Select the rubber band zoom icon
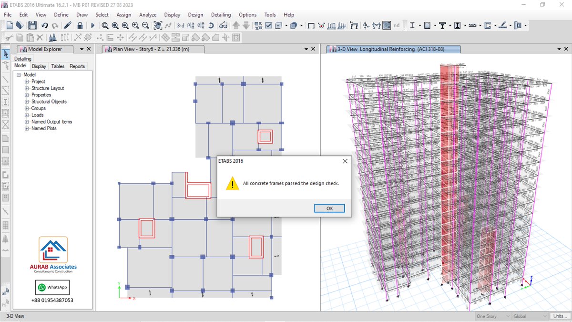572x322 pixels. click(x=104, y=25)
